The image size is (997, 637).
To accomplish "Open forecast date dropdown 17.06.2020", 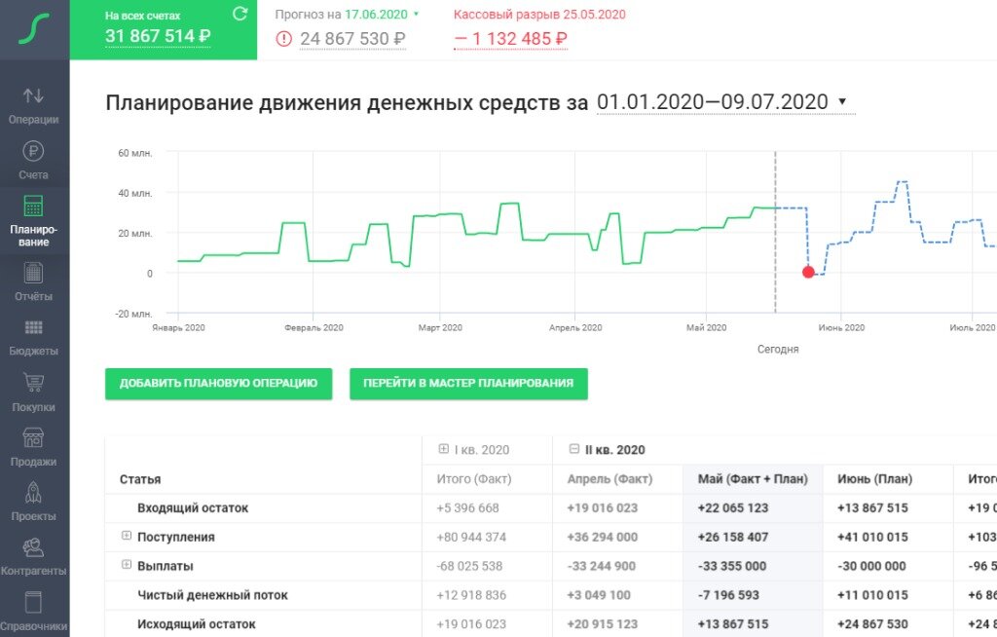I will click(x=382, y=14).
